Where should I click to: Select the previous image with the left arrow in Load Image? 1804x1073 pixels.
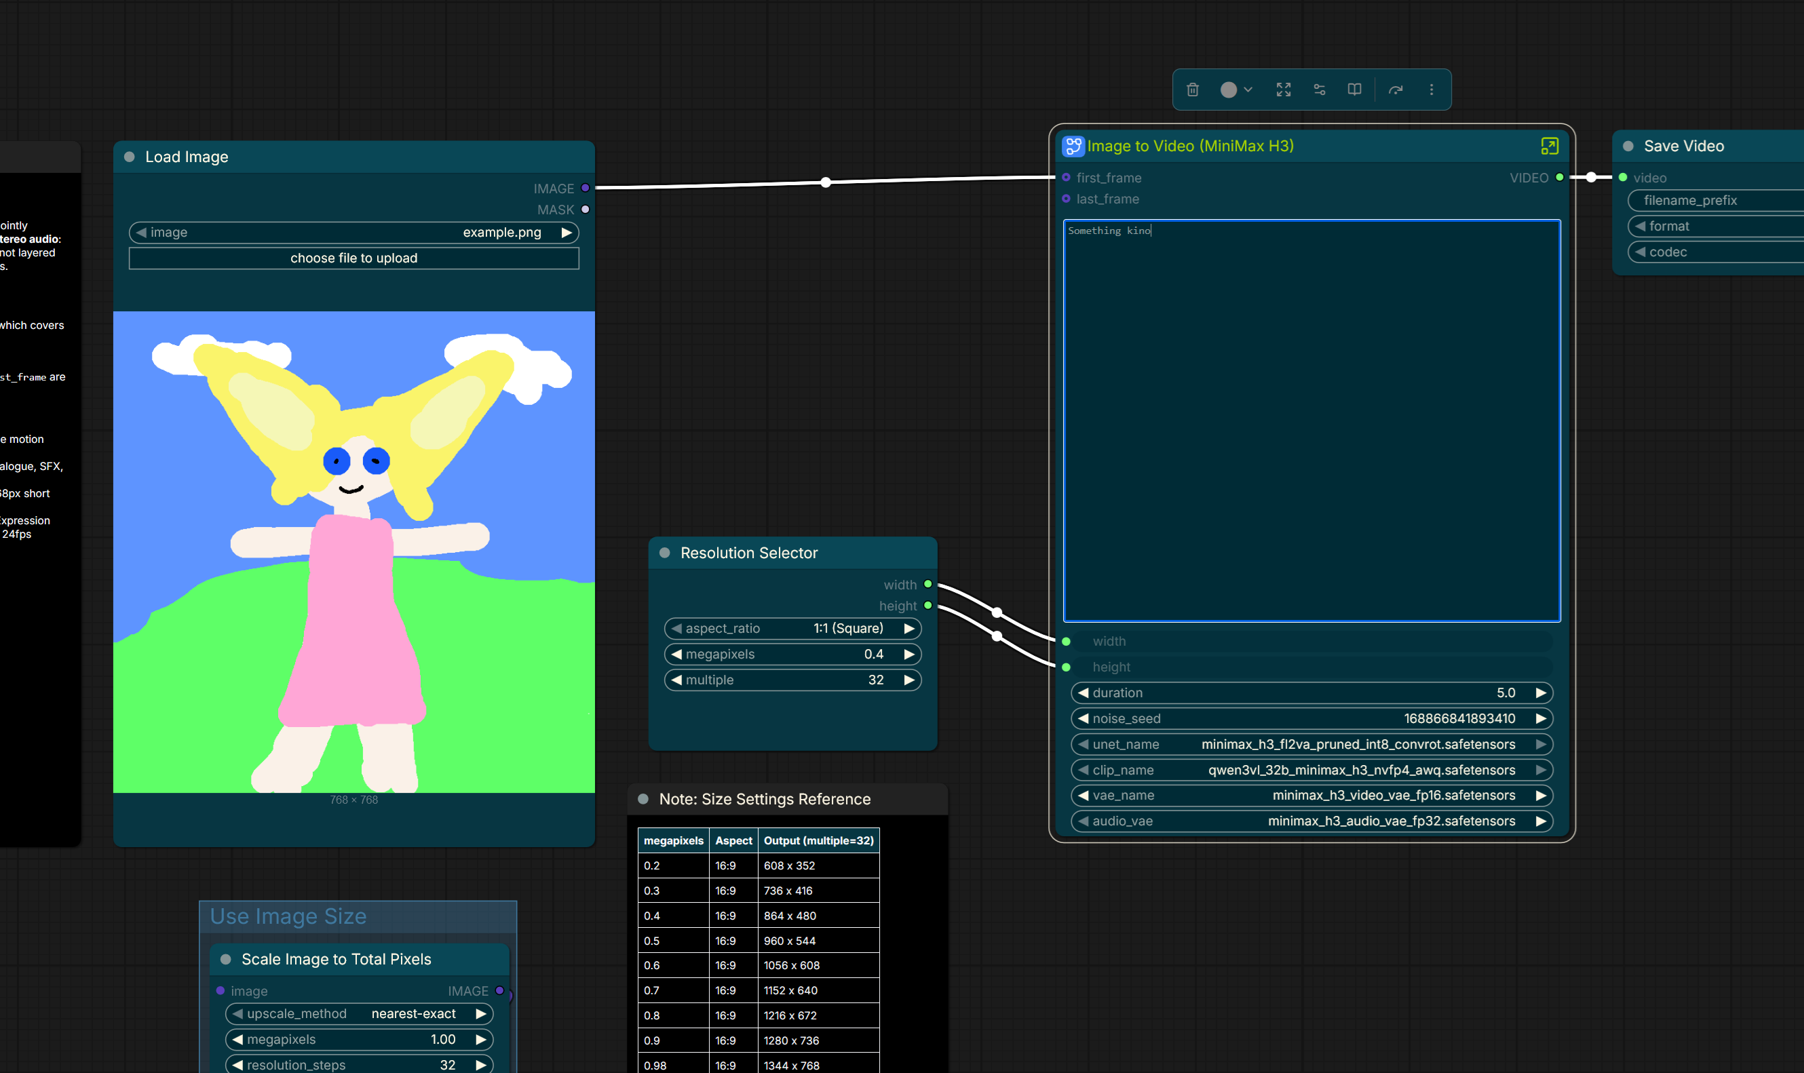click(142, 233)
